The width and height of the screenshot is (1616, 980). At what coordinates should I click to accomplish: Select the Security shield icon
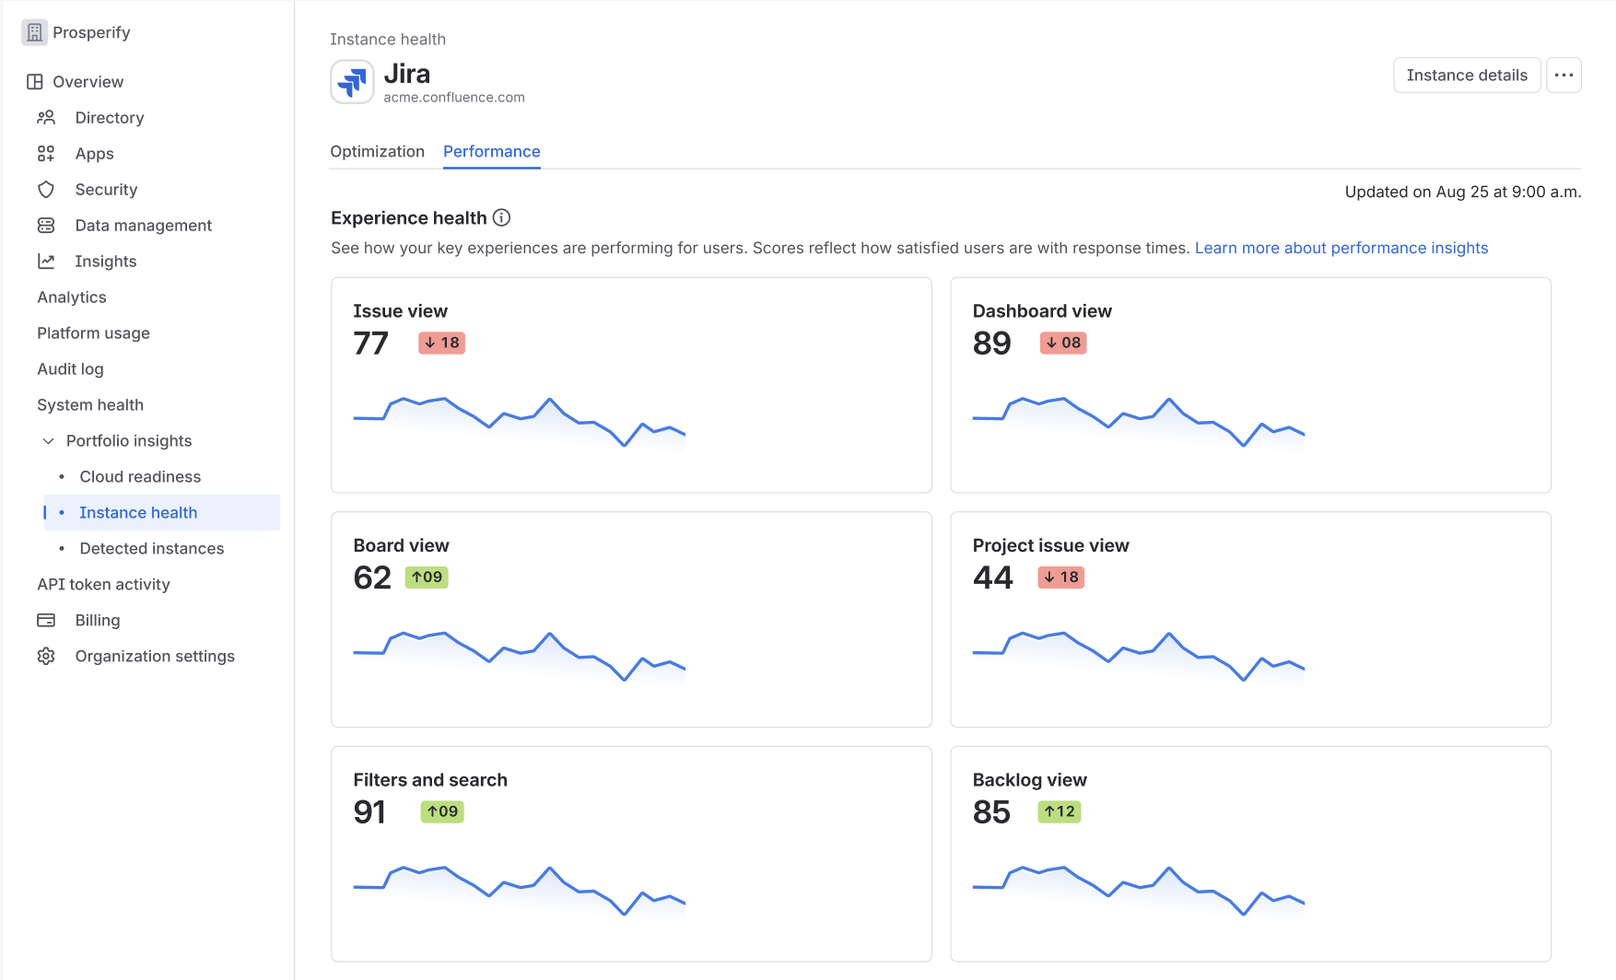coord(45,189)
